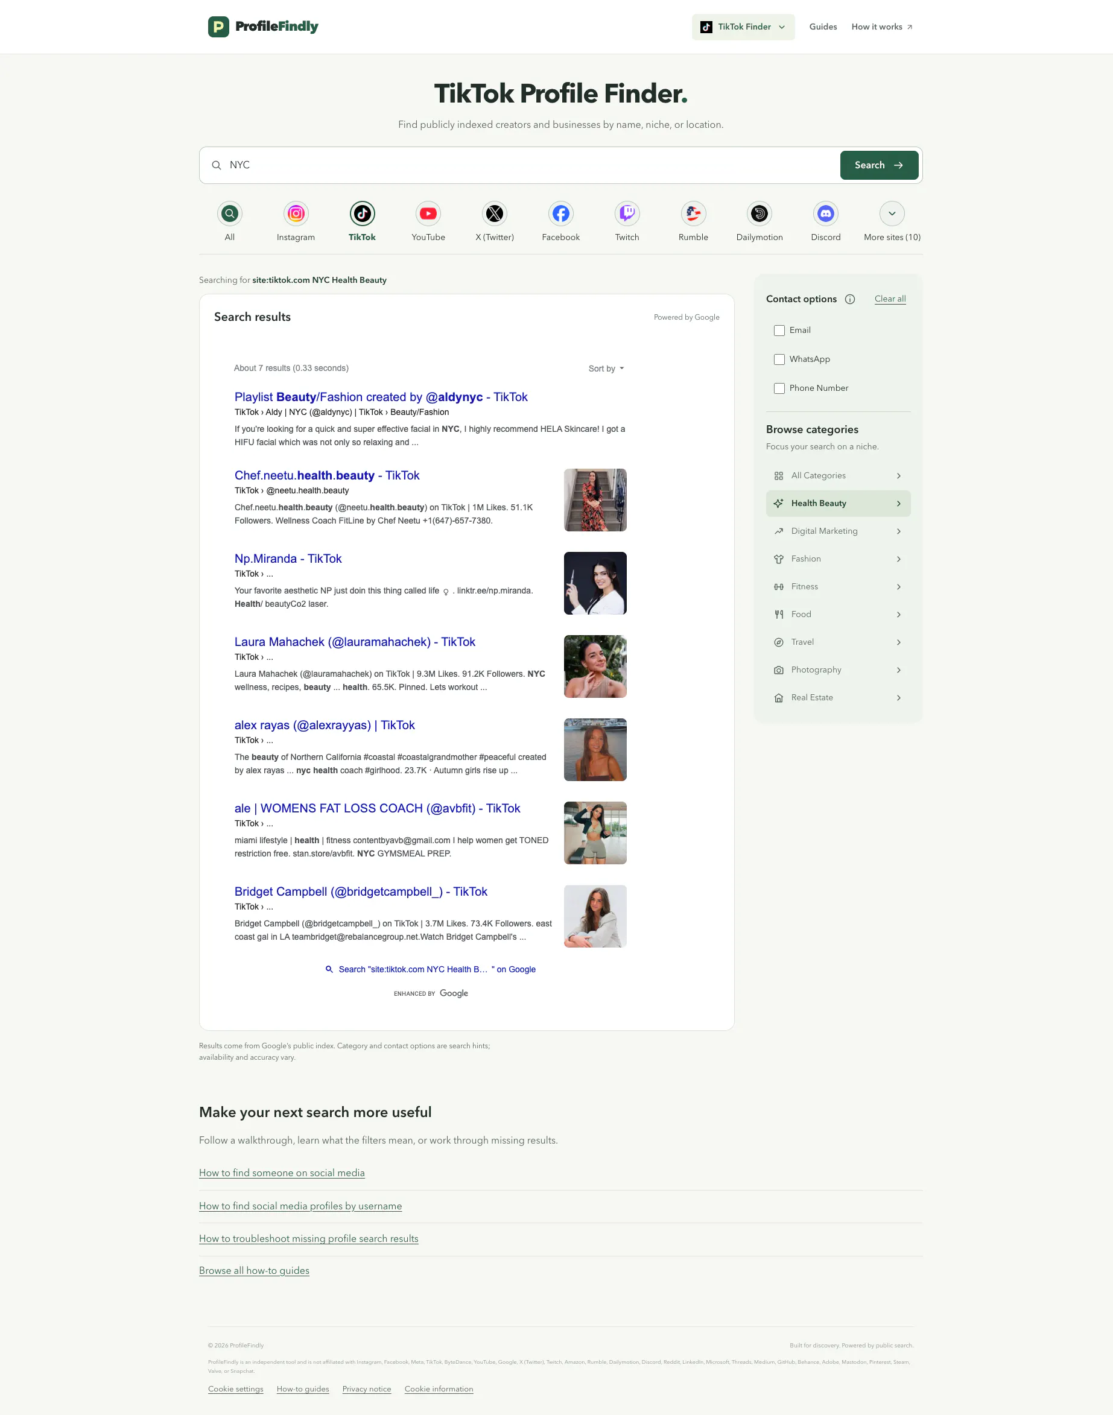Click Np.Miranda result thumbnail
Viewport: 1113px width, 1415px height.
click(595, 583)
